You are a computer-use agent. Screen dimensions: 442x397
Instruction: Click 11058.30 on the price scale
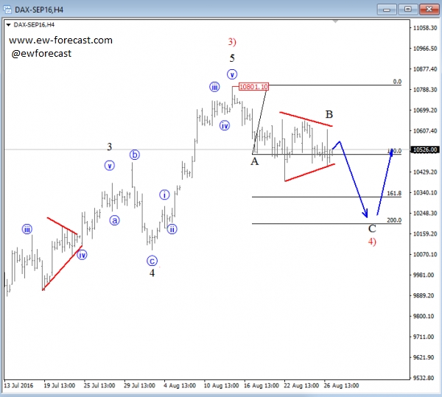[425, 28]
